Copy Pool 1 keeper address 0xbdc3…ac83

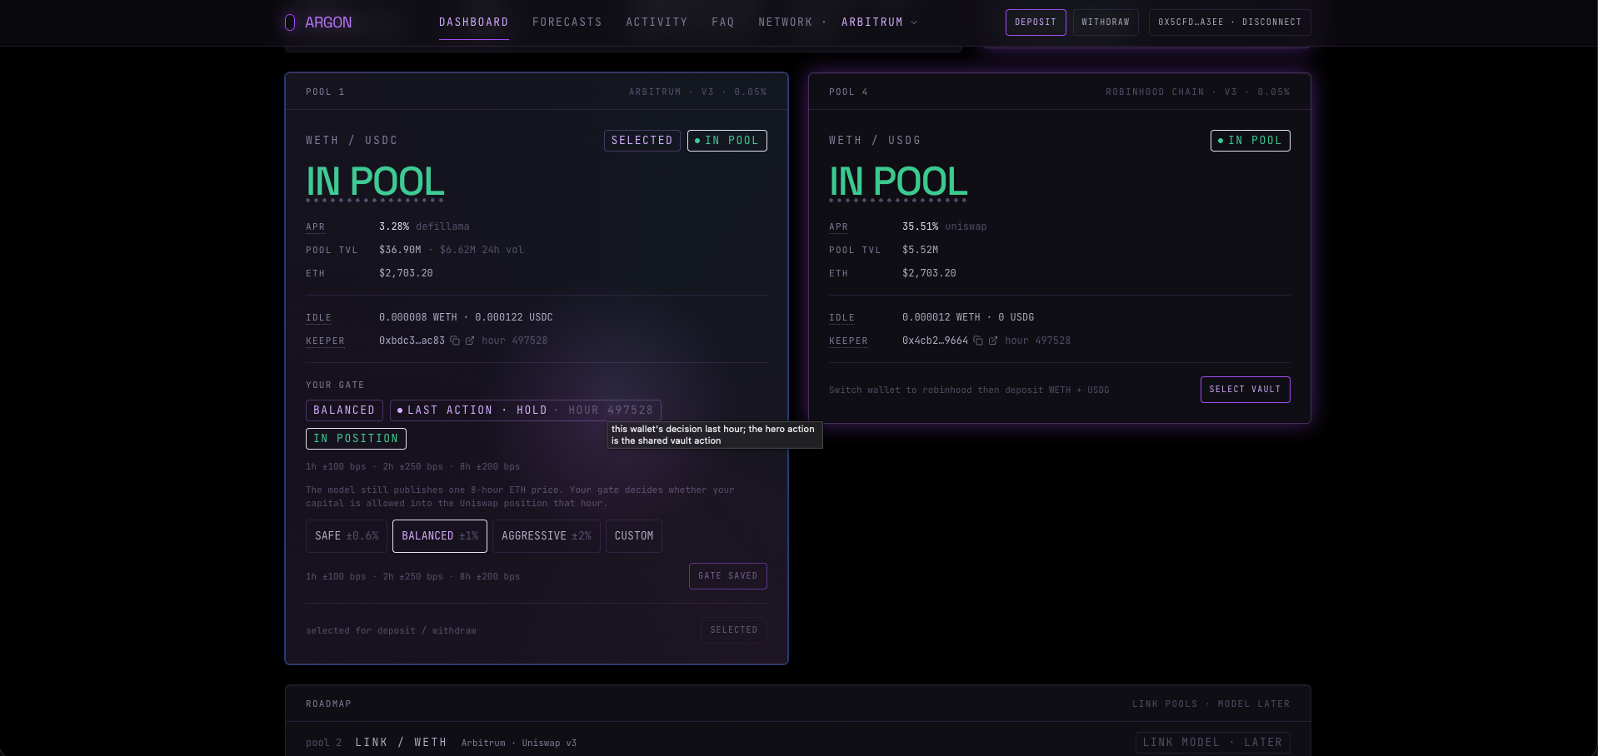pyautogui.click(x=455, y=341)
